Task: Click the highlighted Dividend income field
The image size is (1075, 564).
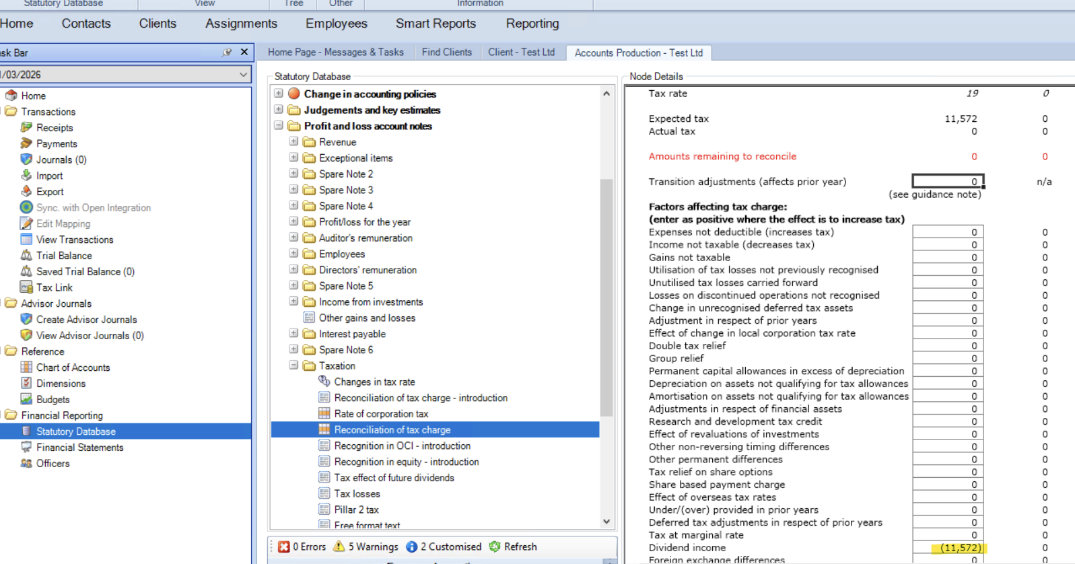Action: [947, 548]
